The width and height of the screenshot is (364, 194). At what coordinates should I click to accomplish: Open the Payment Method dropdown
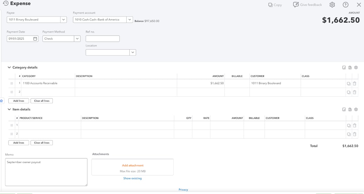77,39
